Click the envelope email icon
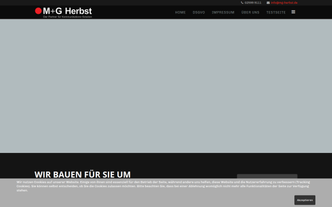Image resolution: width=332 pixels, height=207 pixels. (268, 3)
